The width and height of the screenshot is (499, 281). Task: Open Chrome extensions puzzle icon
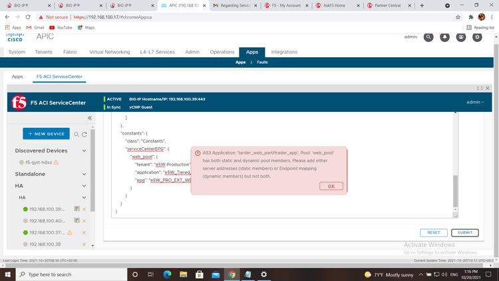471,17
